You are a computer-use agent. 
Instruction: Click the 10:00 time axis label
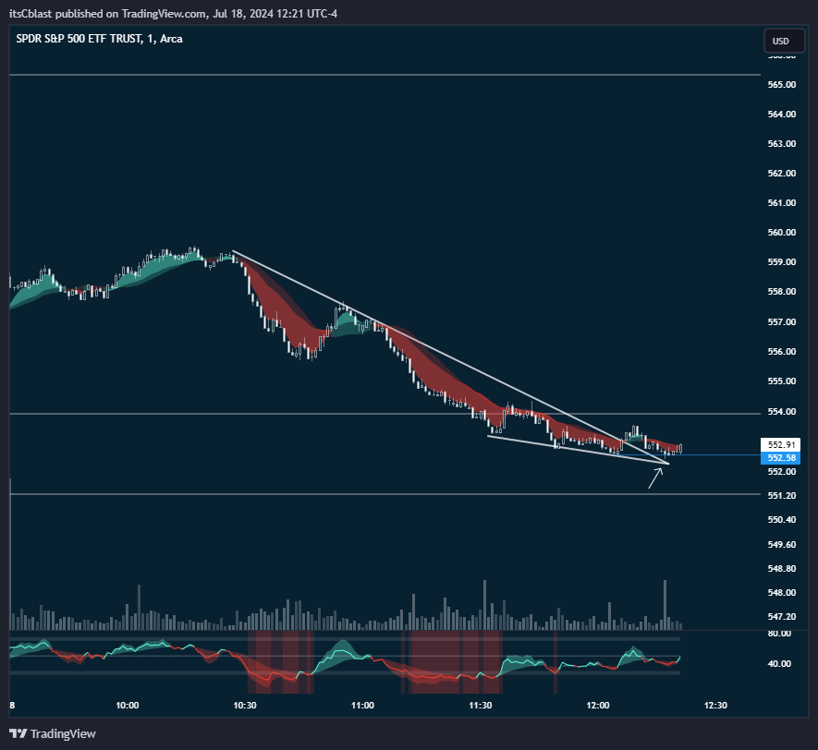coord(128,706)
